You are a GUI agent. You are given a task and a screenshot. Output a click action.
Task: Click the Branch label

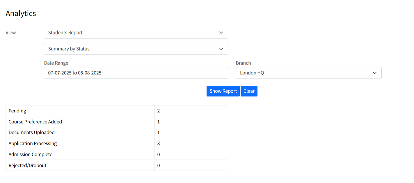243,63
